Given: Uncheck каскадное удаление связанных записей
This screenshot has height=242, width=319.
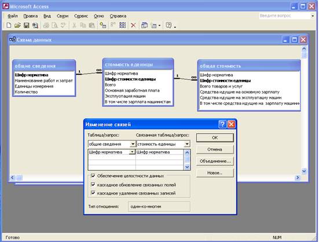Looking at the screenshot, I should click(x=93, y=193).
